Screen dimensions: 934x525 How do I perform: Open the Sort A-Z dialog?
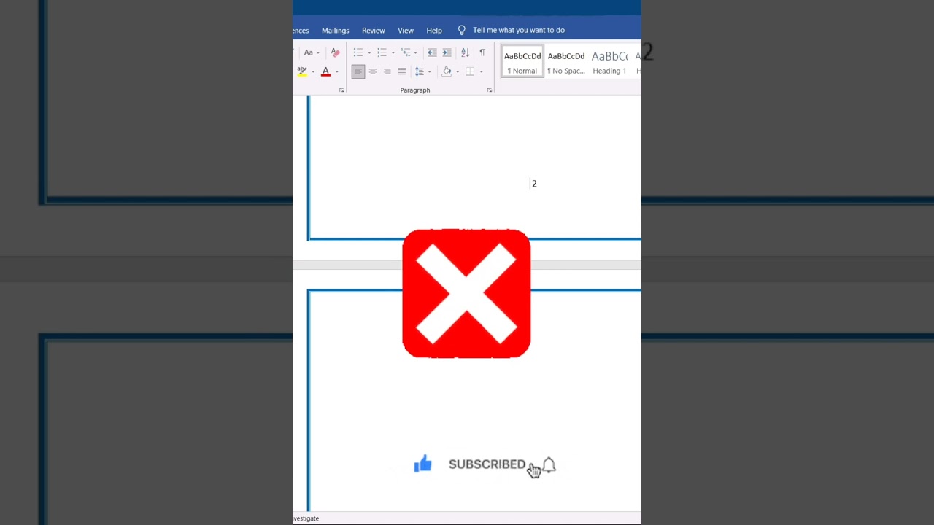click(465, 52)
